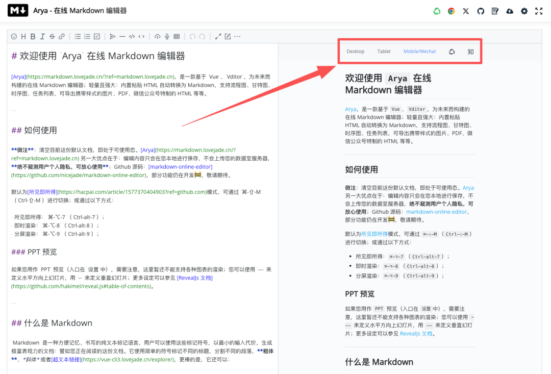Insert a table

click(x=177, y=37)
